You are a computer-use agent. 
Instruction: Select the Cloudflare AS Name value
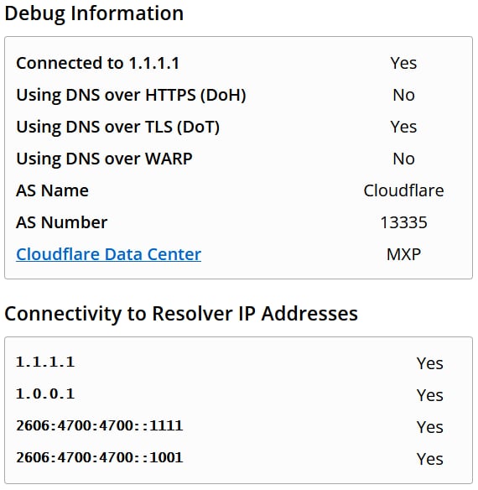[403, 190]
